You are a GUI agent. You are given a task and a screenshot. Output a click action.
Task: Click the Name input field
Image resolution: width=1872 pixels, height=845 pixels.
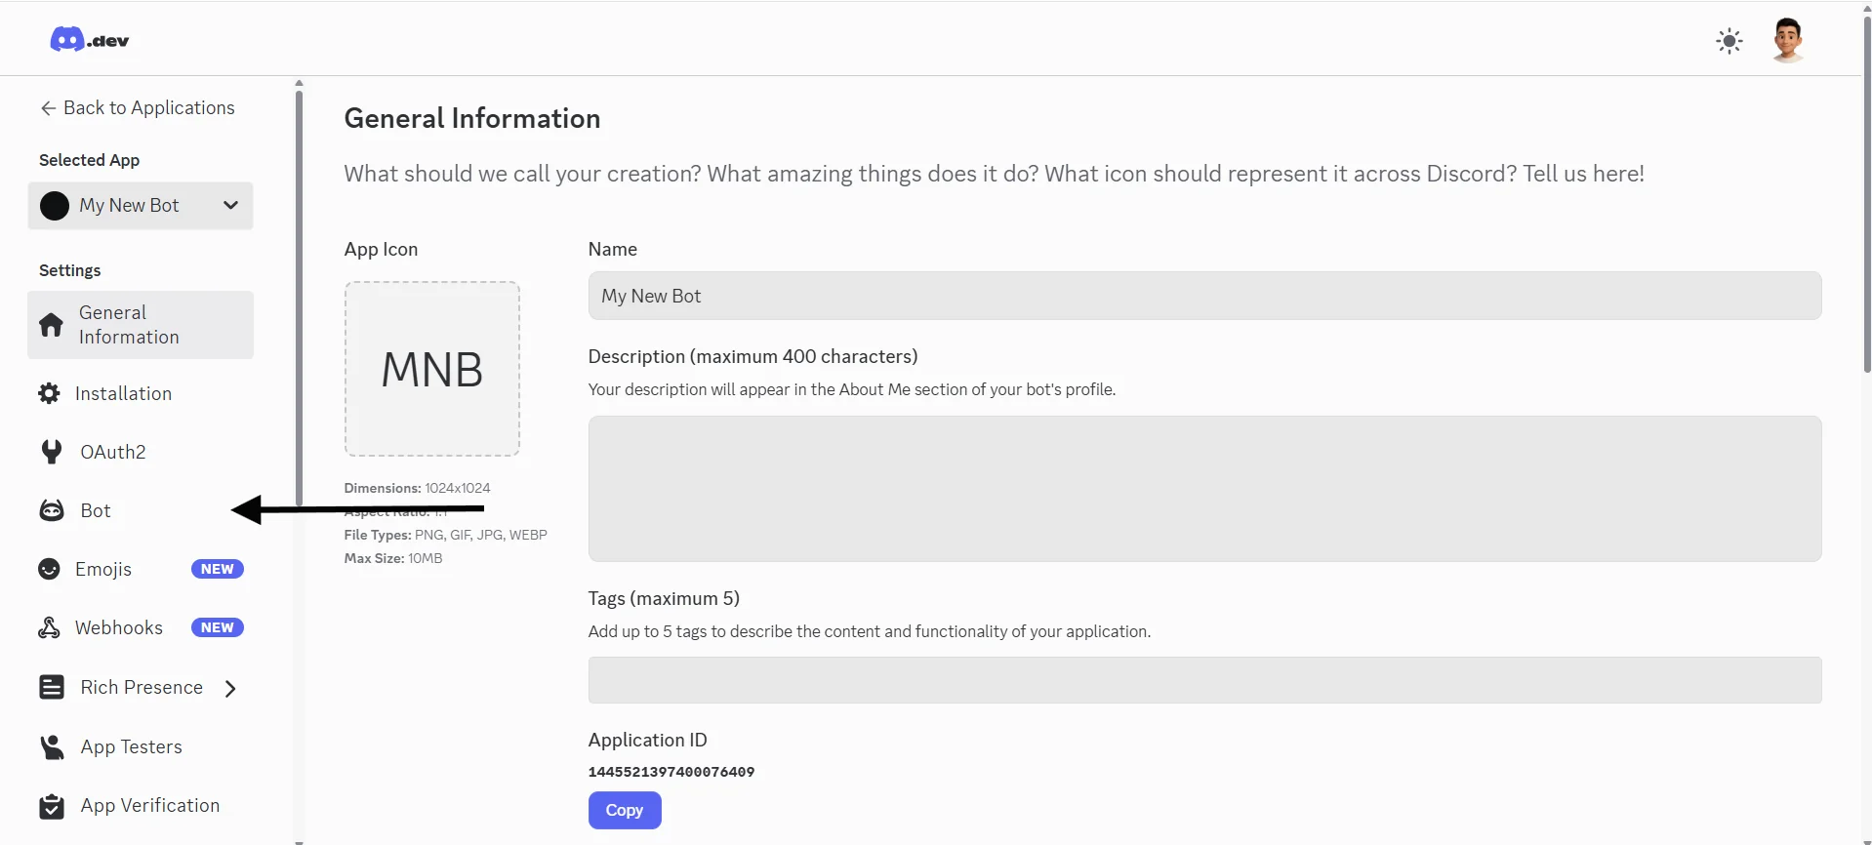1203,296
